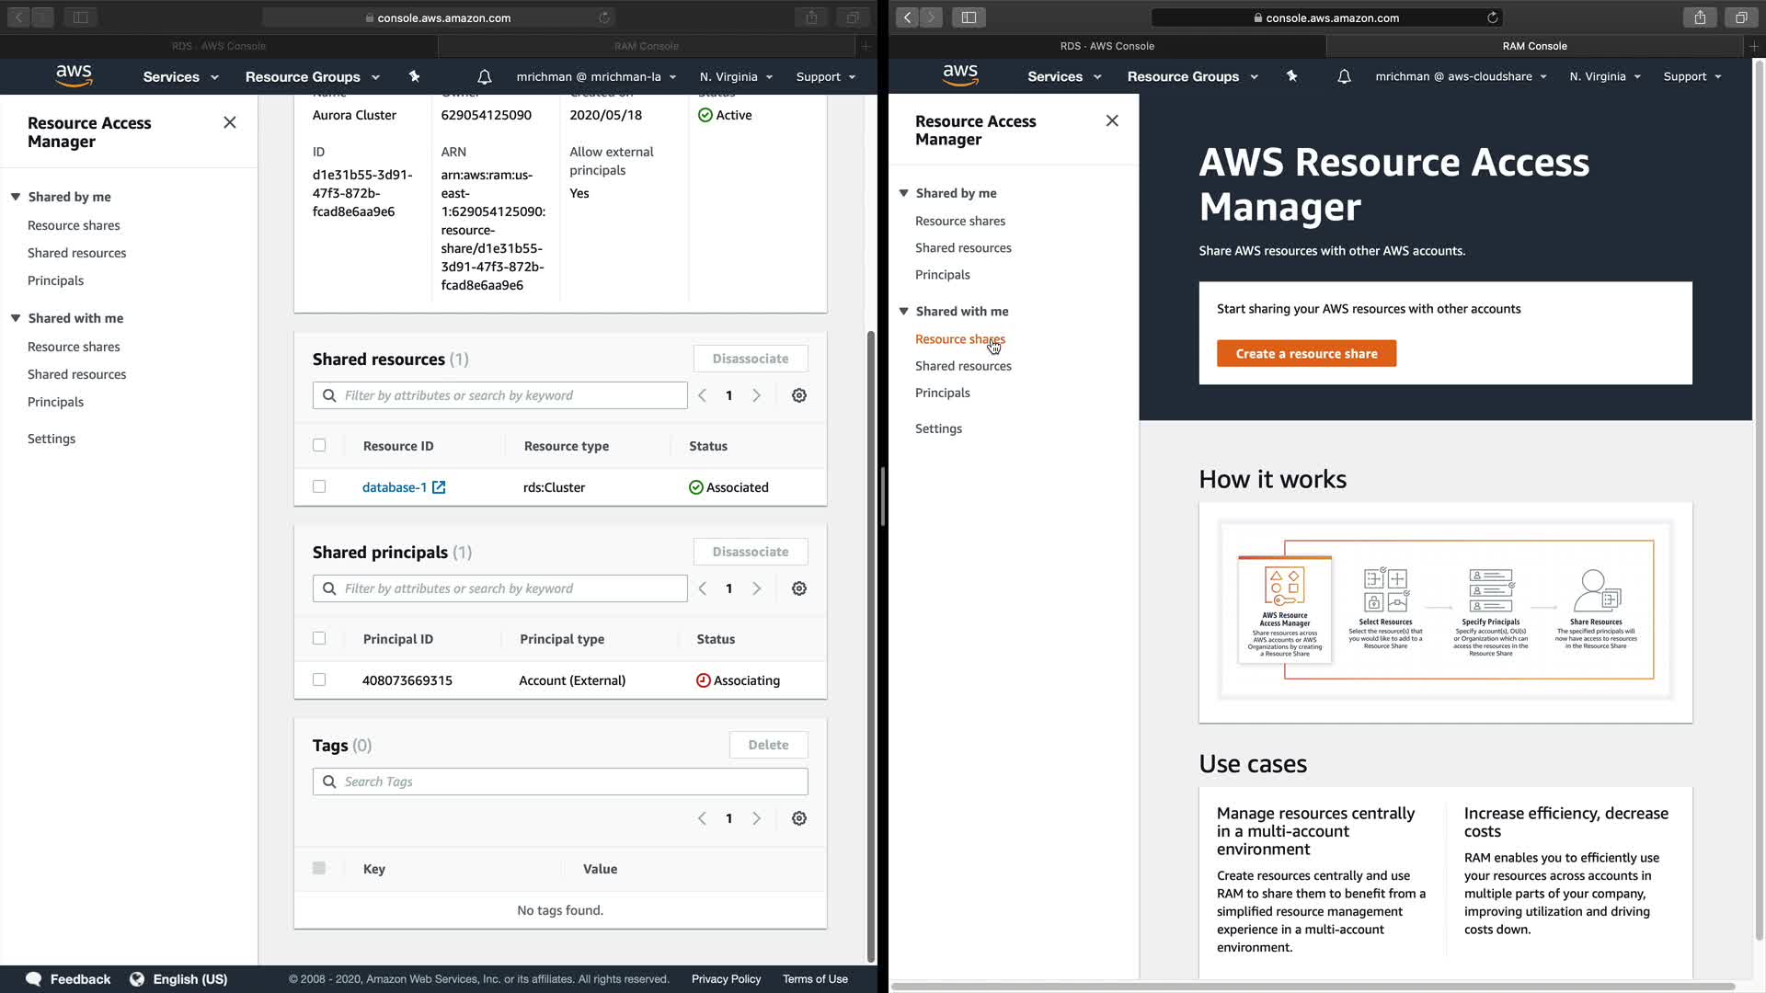Open Shared resources table settings gear

799,395
